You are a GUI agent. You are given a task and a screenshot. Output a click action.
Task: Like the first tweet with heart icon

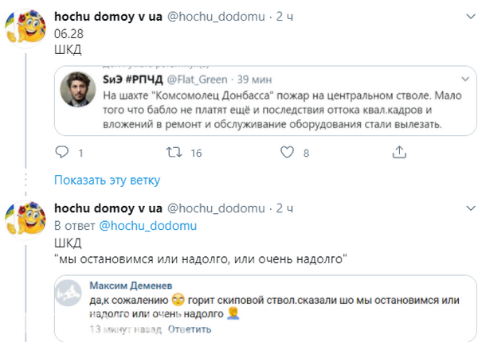(284, 152)
